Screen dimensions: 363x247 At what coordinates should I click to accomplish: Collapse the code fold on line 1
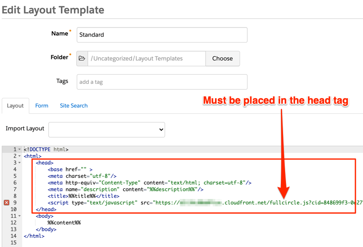20,150
